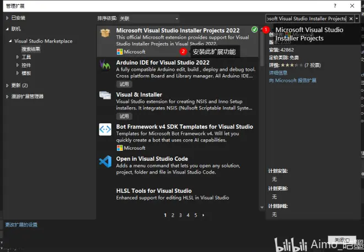
Task: Click the Arduino IDE extension icon
Action: coord(105,65)
